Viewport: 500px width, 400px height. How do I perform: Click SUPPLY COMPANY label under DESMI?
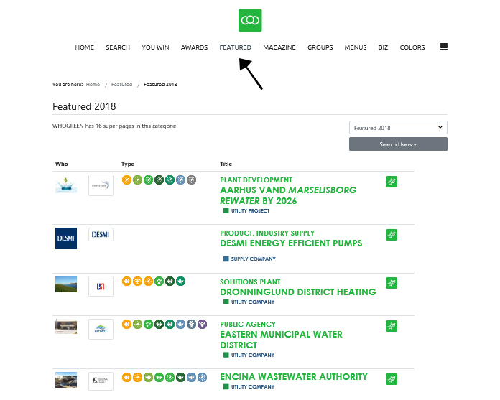[253, 259]
